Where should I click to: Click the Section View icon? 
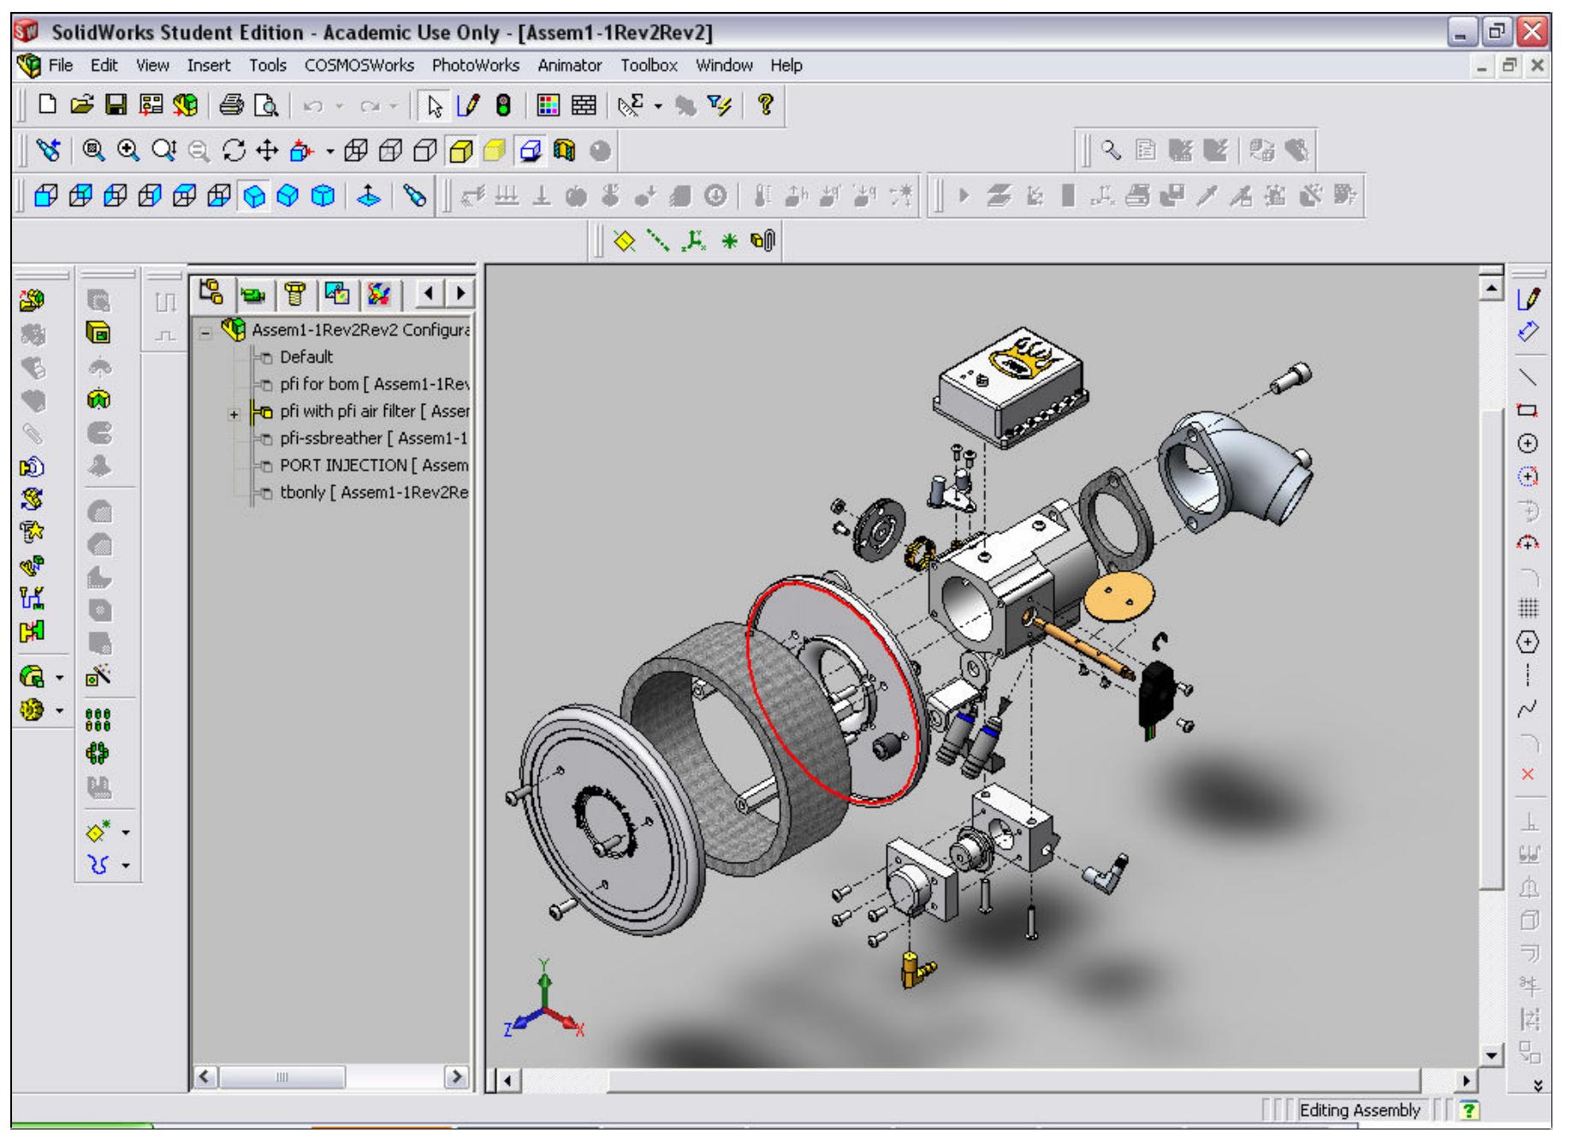[x=567, y=151]
